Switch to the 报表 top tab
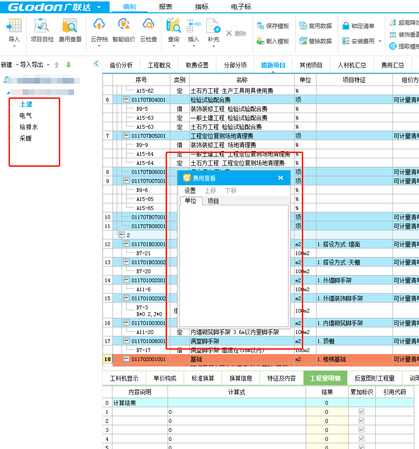 (x=165, y=7)
